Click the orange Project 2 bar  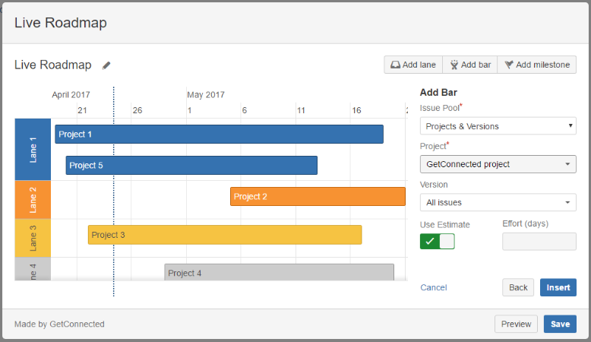pyautogui.click(x=318, y=197)
